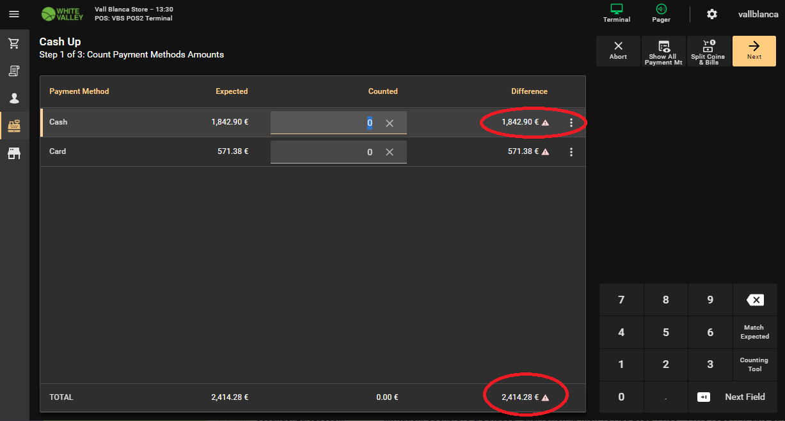This screenshot has height=421, width=785.
Task: Tap keypad digit 7
Action: 621,300
